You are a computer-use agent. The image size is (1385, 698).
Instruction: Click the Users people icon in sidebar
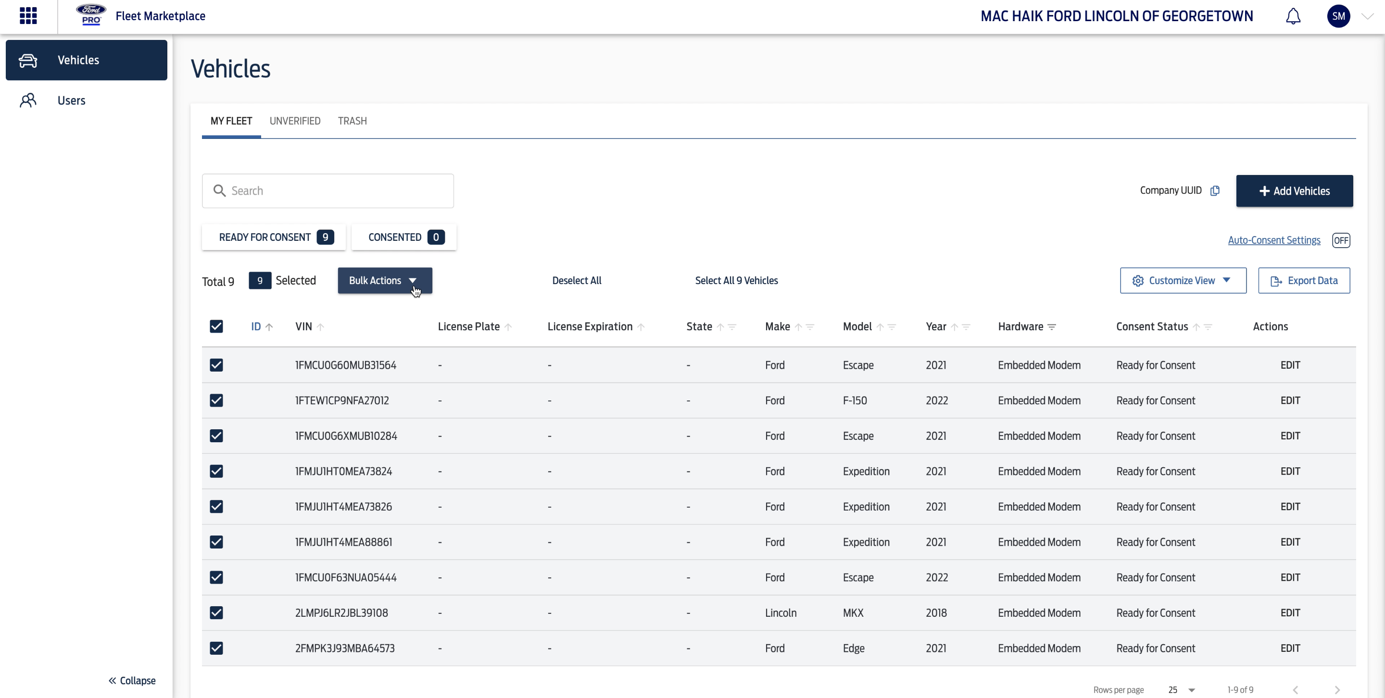click(28, 100)
